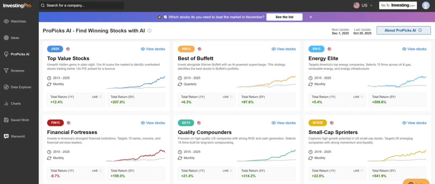Open the US region dropdown

[x=363, y=5]
